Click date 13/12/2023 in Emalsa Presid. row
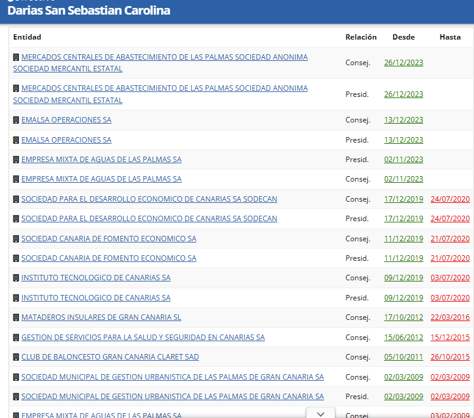 (x=404, y=140)
